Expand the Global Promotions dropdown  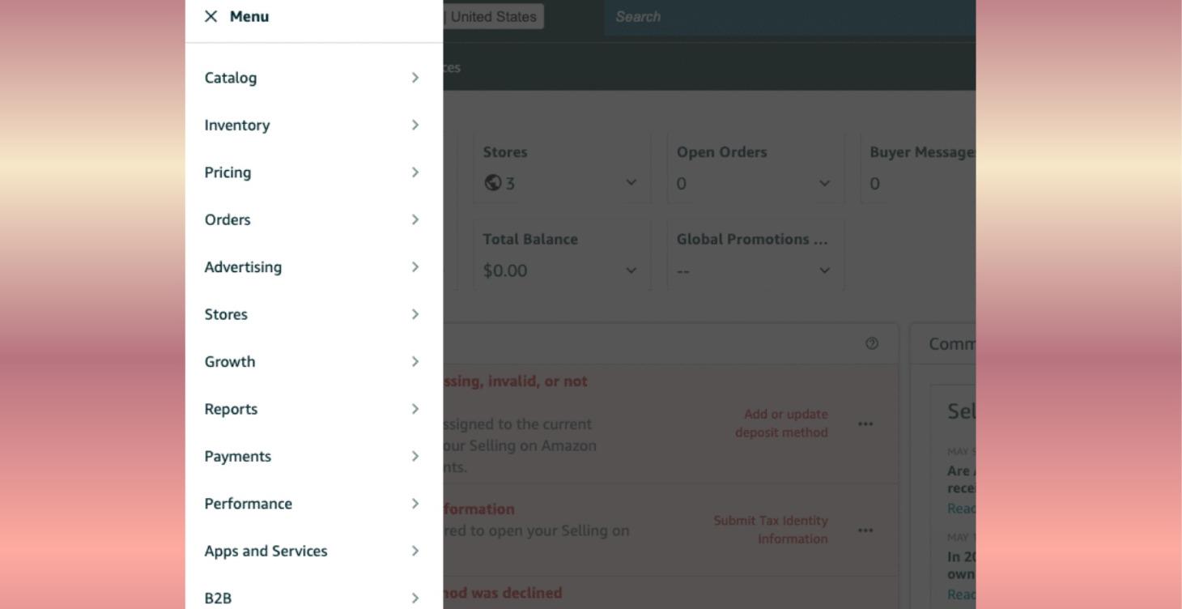coord(823,270)
